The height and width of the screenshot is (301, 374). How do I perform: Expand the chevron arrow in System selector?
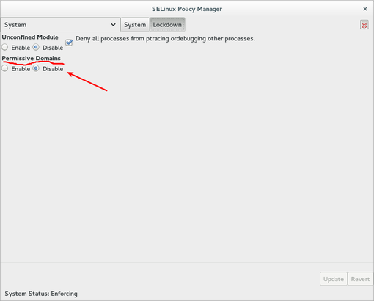[113, 25]
